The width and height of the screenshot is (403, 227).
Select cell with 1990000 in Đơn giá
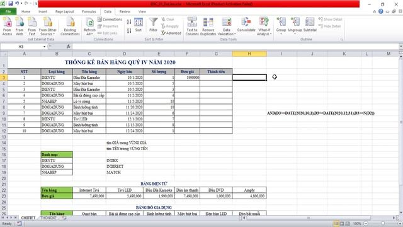pyautogui.click(x=187, y=78)
